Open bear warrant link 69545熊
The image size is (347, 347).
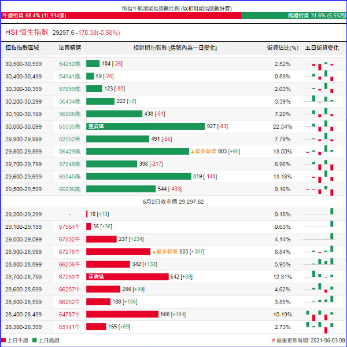point(70,177)
